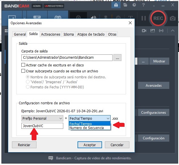Click the Reiniciar button
Screen dimensions: 179x165
24,145
